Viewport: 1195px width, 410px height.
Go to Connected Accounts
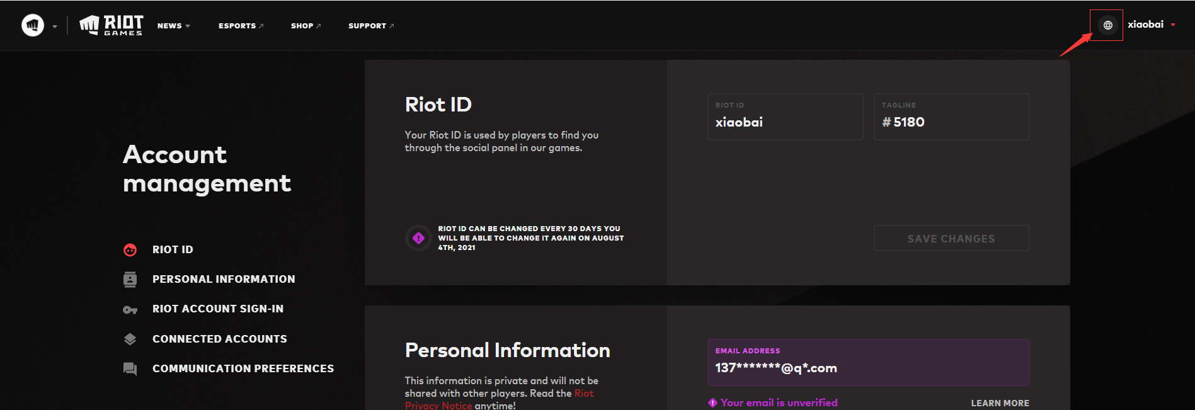point(220,339)
